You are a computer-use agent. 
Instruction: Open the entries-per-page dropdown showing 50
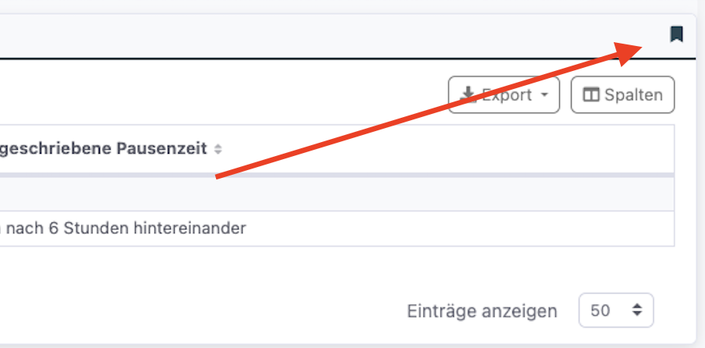pyautogui.click(x=615, y=311)
